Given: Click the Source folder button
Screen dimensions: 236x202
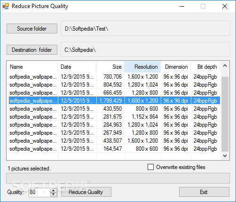Looking at the screenshot, I should pyautogui.click(x=32, y=29).
